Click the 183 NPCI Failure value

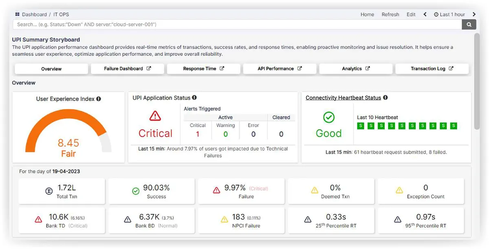click(238, 217)
